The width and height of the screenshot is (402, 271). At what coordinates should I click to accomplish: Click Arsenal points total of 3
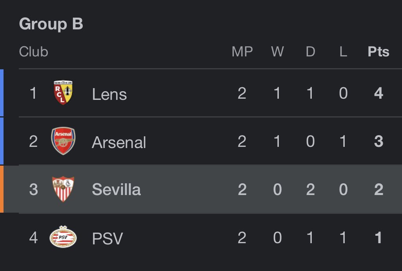(x=379, y=141)
